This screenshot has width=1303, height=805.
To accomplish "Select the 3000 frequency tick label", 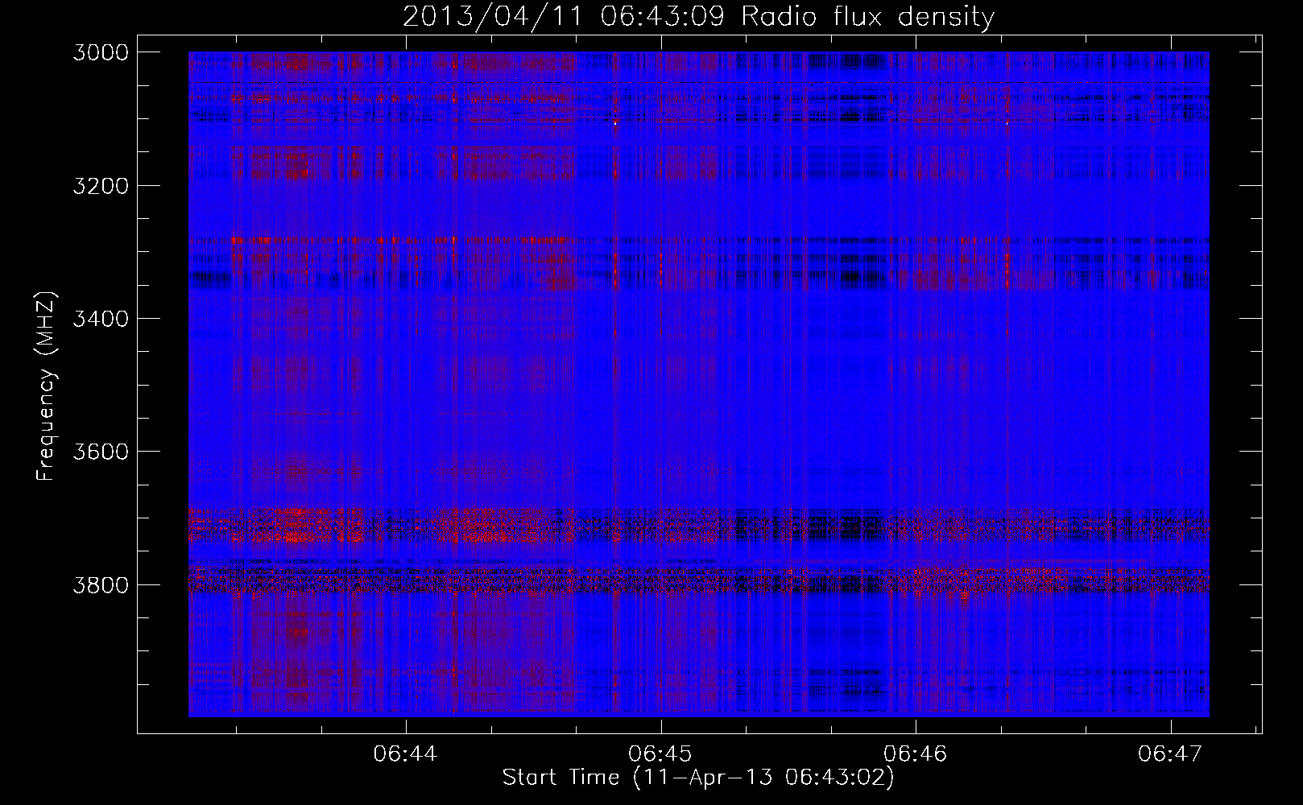I will point(100,52).
